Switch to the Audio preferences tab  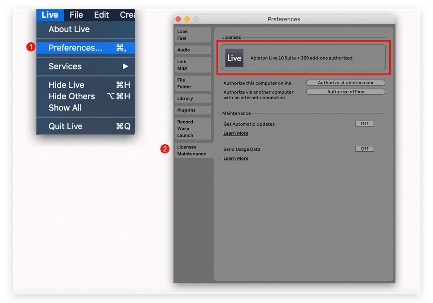click(x=193, y=50)
